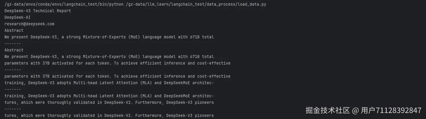Viewport: 426px width, 119px height.
Task: Click the third dashed separator line
Action: (13, 90)
